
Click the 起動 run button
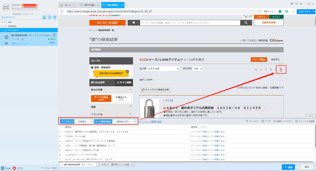[288, 167]
